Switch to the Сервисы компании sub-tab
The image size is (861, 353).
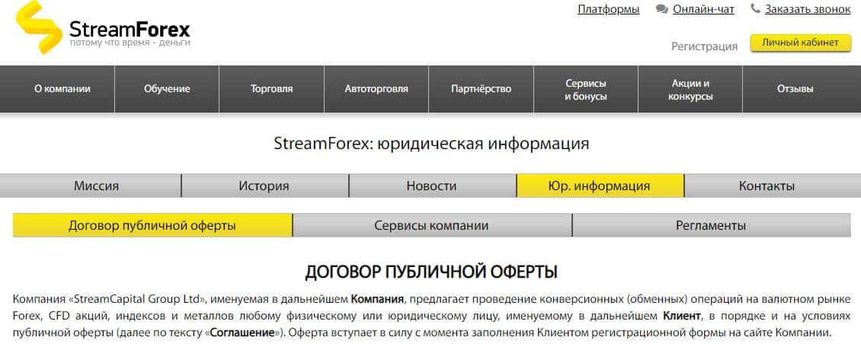coord(431,225)
